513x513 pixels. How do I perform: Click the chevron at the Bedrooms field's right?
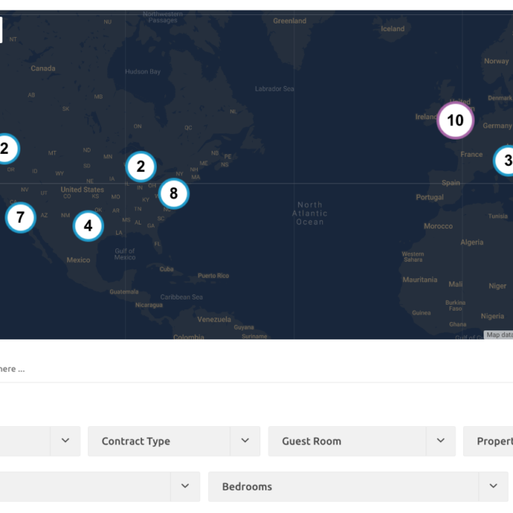(x=493, y=487)
